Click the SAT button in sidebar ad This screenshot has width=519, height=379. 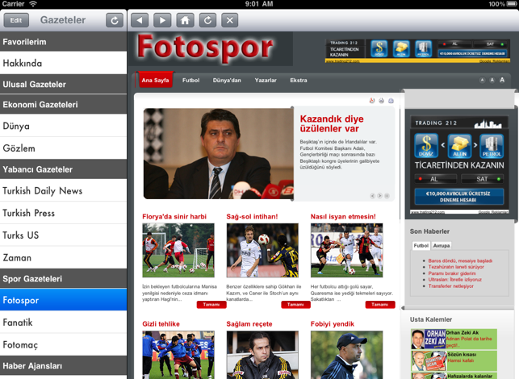[x=482, y=179]
